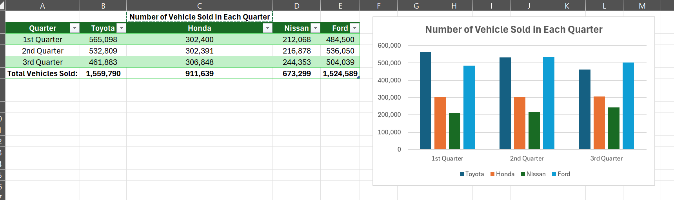This screenshot has width=674, height=200.
Task: Click the chart title text
Action: click(x=514, y=30)
